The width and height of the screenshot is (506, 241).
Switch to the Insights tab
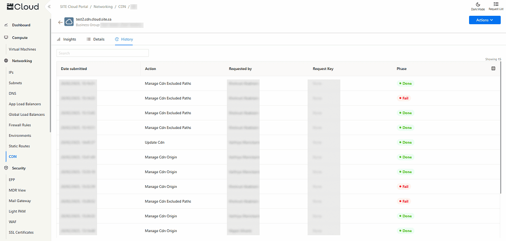[66, 39]
